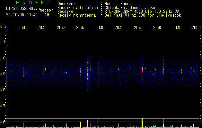The height and width of the screenshot is (128, 202).
Task: Click the 1.1 kHz axis label
Action: [3, 42]
